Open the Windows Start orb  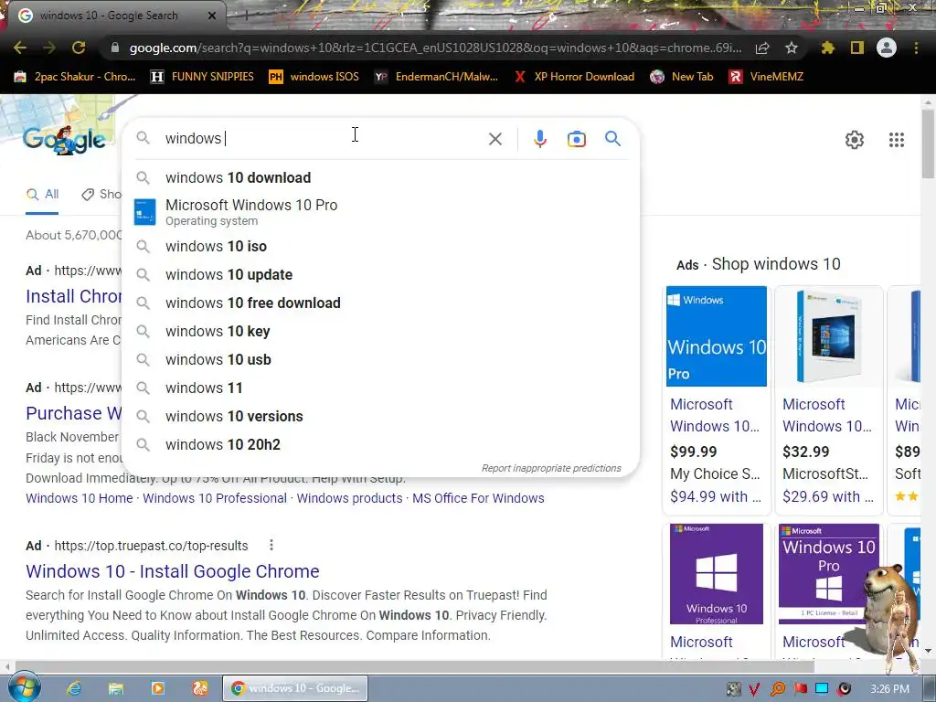pyautogui.click(x=24, y=687)
